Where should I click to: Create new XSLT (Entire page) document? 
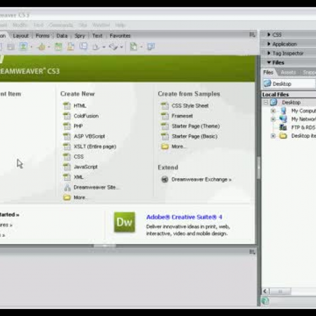[95, 147]
